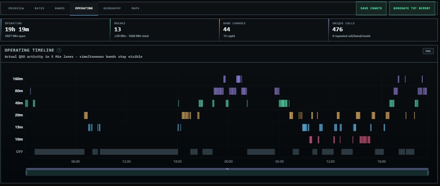
Task: Open the Bands tab
Action: (60, 8)
